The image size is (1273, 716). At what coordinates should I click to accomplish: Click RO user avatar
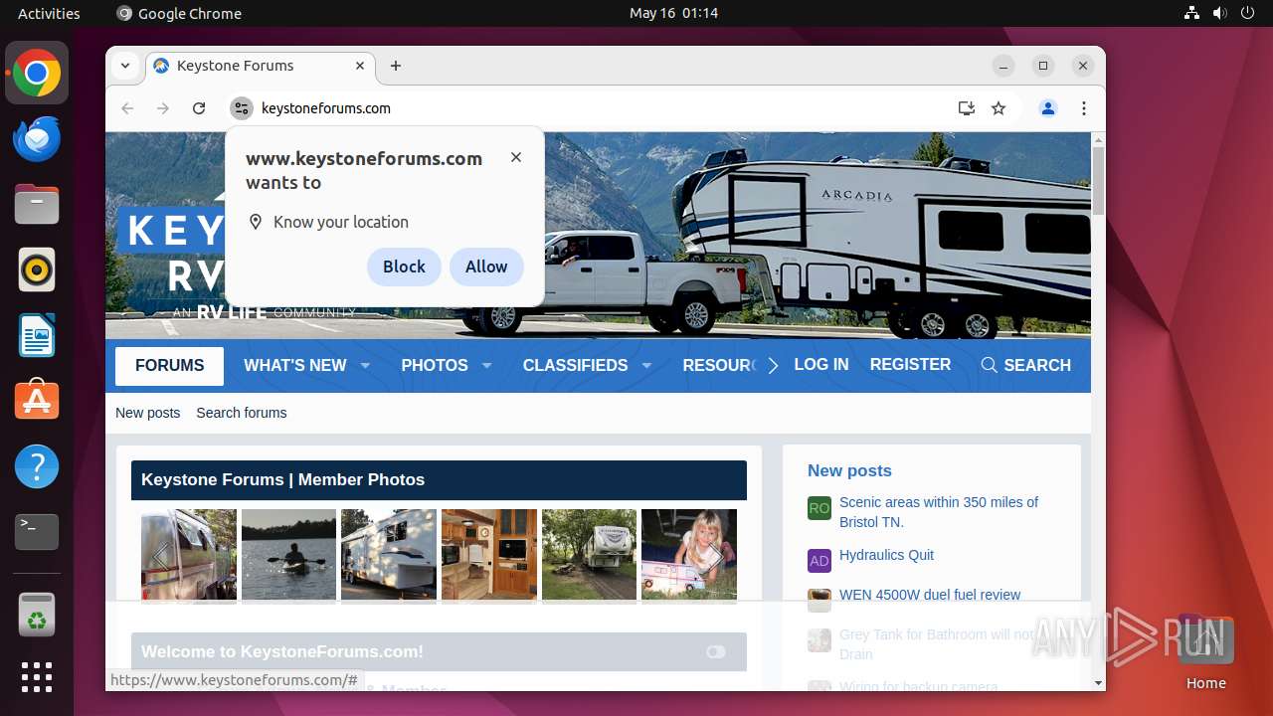(819, 508)
